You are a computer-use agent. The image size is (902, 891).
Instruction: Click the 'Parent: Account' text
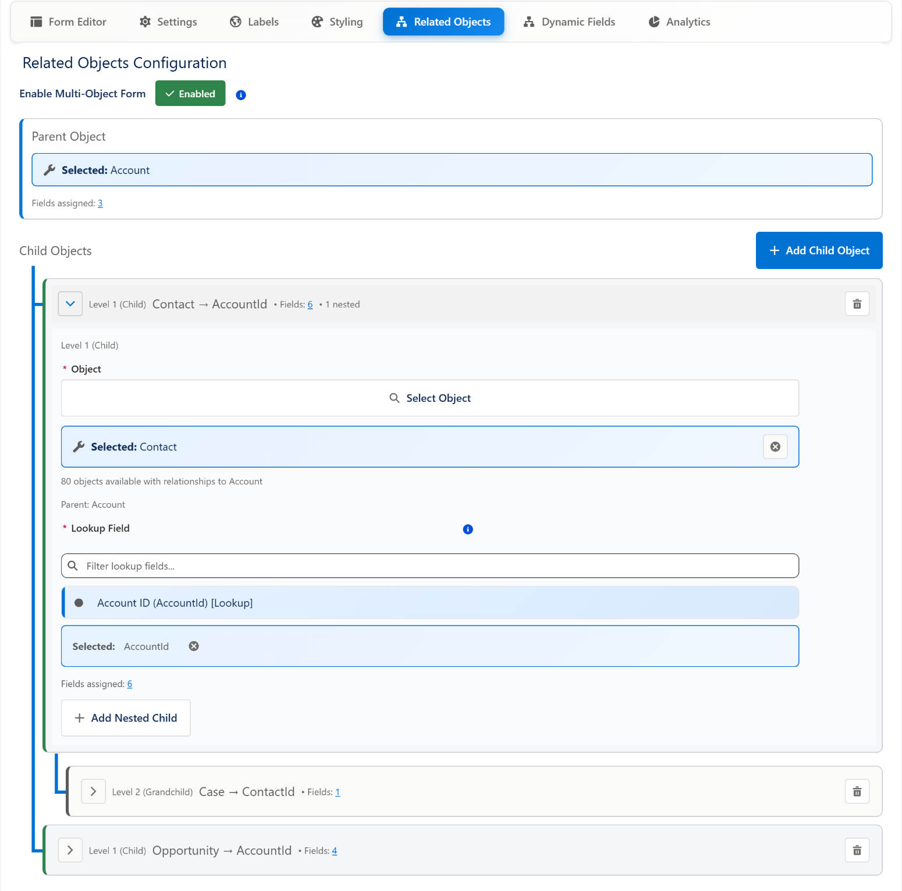[x=93, y=505]
